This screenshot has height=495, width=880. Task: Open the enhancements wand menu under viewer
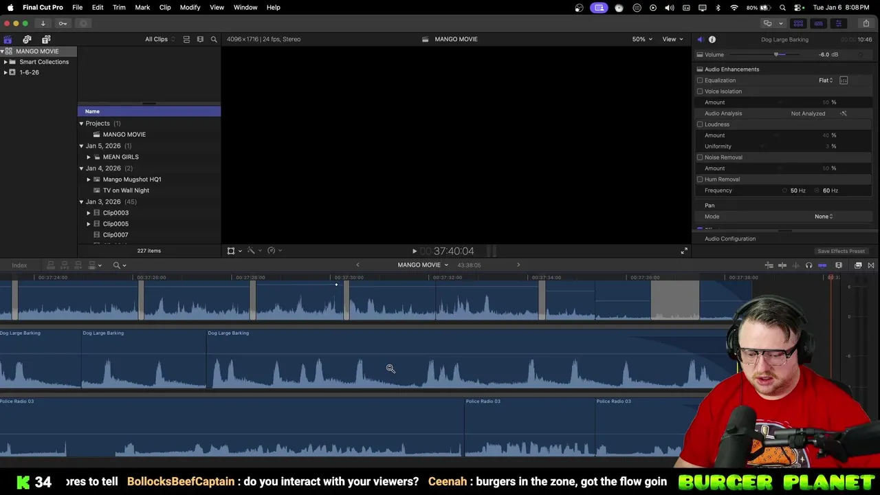point(254,251)
